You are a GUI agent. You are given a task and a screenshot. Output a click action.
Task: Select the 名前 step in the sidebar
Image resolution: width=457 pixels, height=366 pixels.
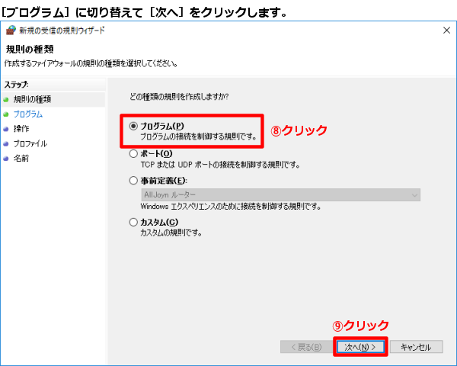21,158
